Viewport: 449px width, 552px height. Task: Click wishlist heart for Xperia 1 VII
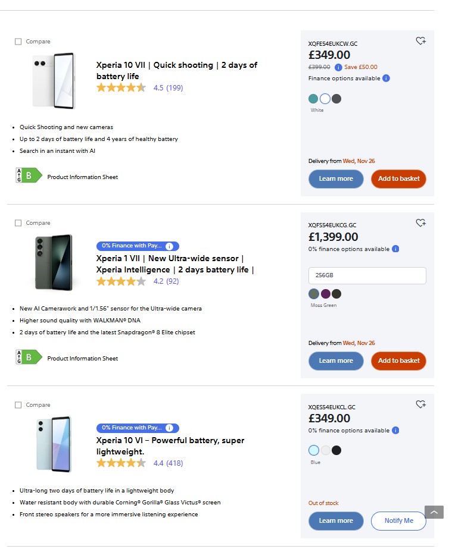420,223
